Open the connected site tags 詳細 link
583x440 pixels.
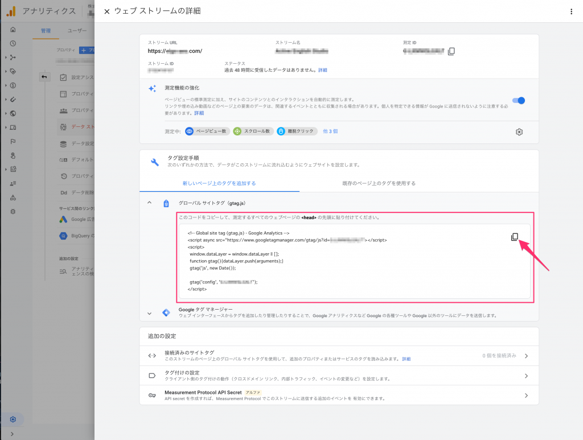(x=407, y=359)
